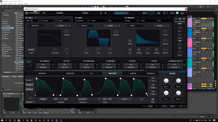The width and height of the screenshot is (218, 122).
Task: Set play mode to Loop
Action: [x=61, y=99]
